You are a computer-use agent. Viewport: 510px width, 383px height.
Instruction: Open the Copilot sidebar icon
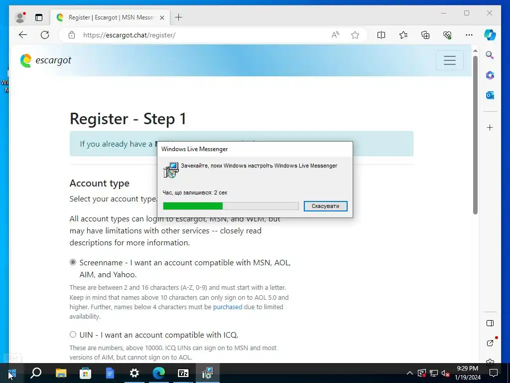490,35
